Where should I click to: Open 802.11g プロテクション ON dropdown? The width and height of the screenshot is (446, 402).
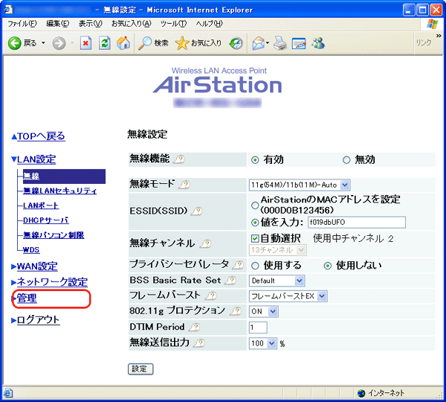tap(263, 311)
